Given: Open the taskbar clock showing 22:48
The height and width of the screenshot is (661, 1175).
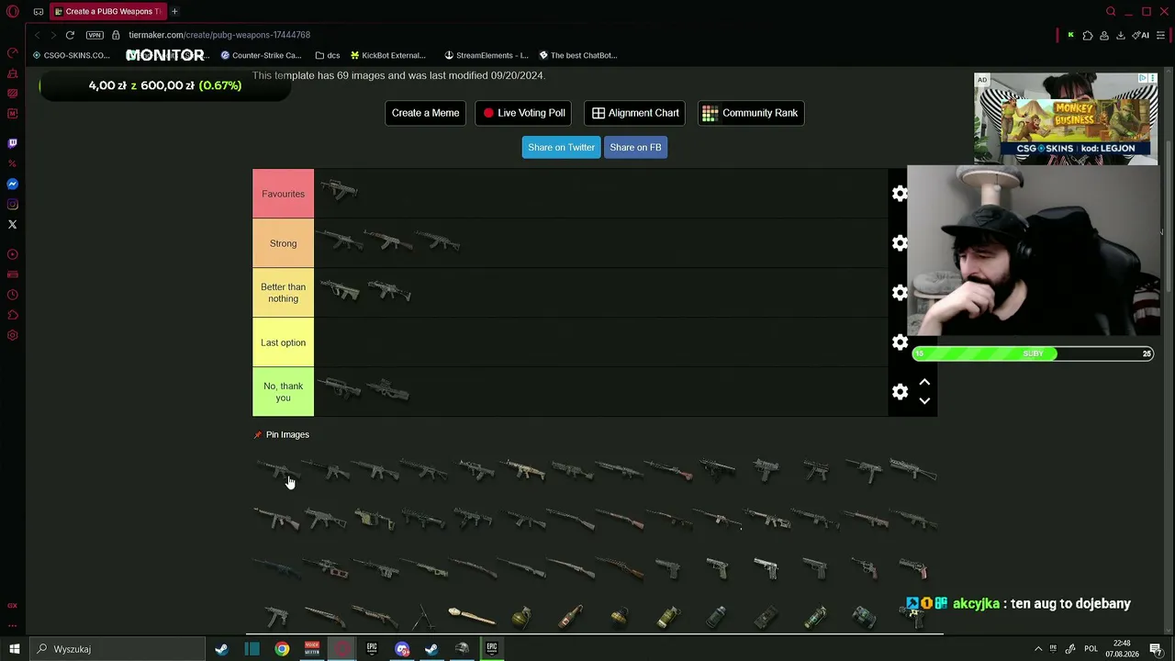Looking at the screenshot, I should pos(1122,649).
